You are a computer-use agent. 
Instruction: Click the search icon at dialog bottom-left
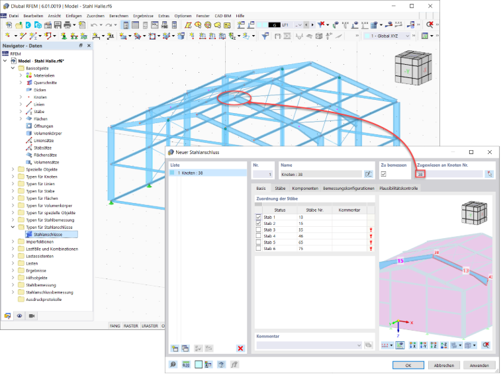point(173,364)
